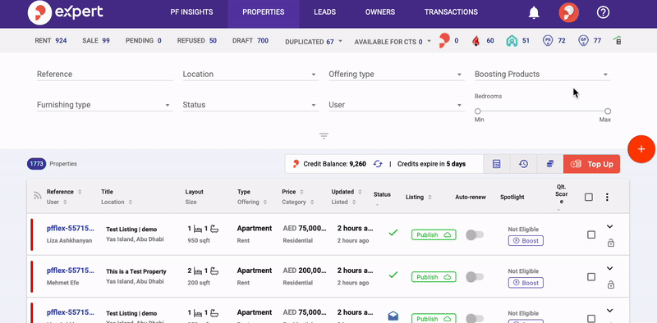Image resolution: width=657 pixels, height=323 pixels.
Task: Click the Bedrooms Min slider handle
Action: pyautogui.click(x=478, y=111)
